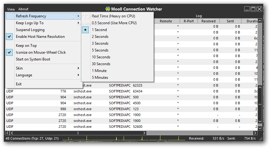Open the View menu
Screen dimensions: 270x148
(11, 9)
